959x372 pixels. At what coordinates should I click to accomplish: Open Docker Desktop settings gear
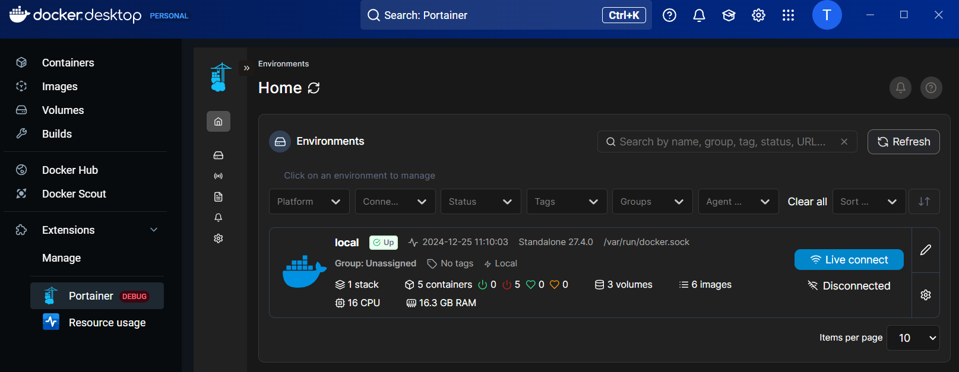pyautogui.click(x=758, y=15)
